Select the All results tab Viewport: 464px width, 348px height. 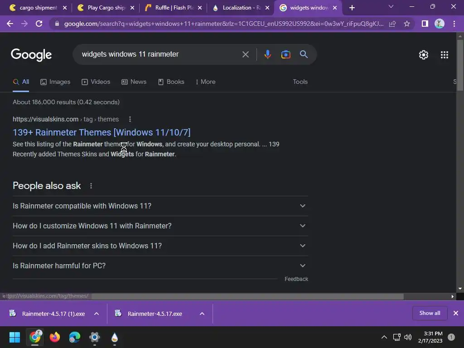coord(21,82)
